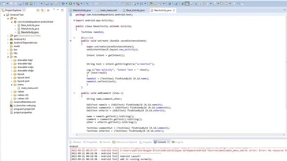Select ic_launcher-web.png file
Viewport: 287px width, 161px height.
23,106
